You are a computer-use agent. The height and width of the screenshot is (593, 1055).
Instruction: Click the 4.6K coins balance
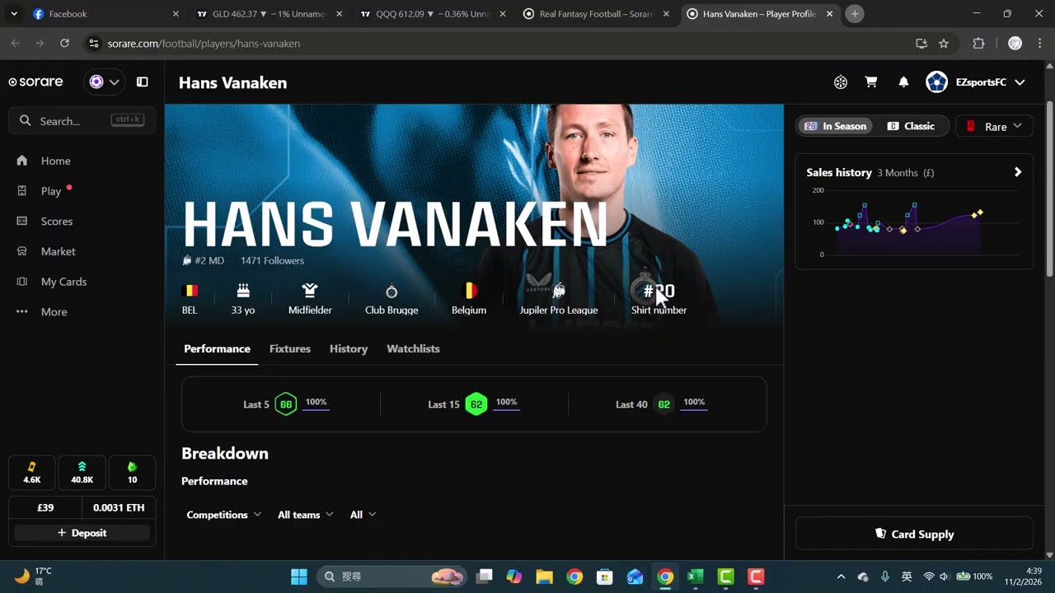[31, 472]
